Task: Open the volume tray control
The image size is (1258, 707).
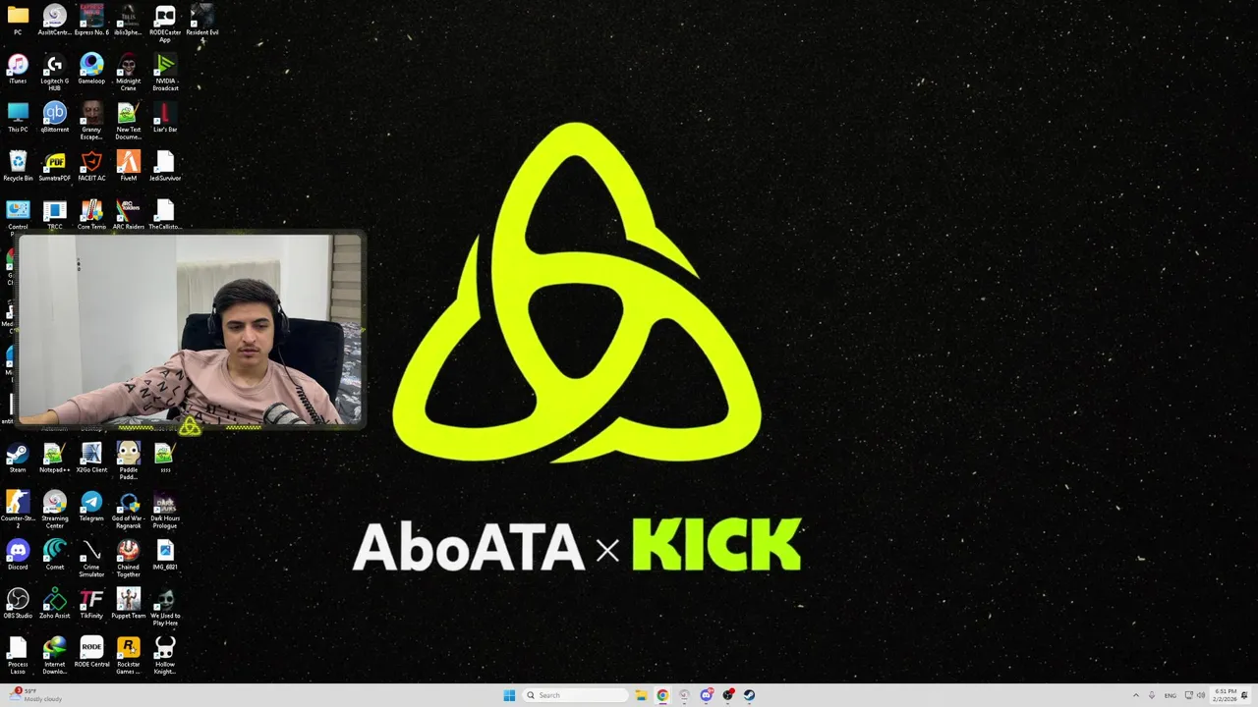Action: coord(1201,695)
